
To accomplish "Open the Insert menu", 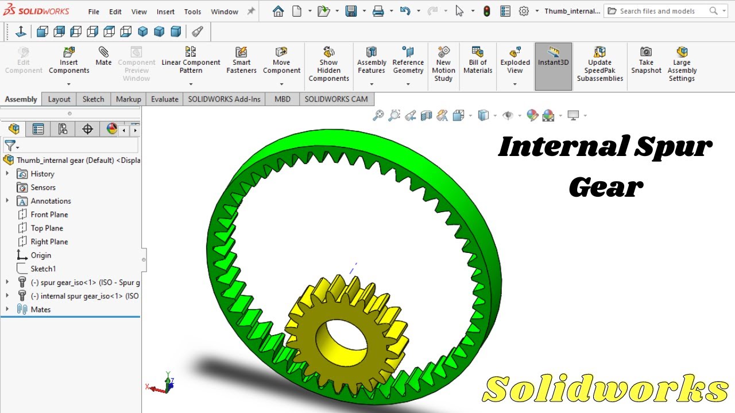I will tap(165, 11).
